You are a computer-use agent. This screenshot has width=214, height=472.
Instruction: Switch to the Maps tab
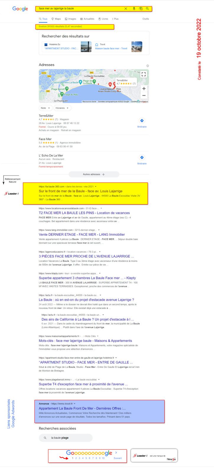coord(56,19)
